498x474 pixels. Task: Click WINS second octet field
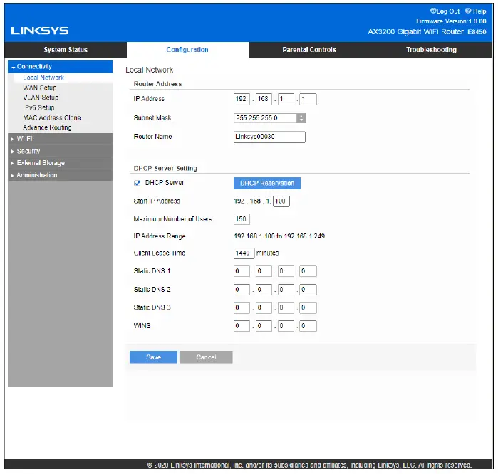[x=264, y=326]
